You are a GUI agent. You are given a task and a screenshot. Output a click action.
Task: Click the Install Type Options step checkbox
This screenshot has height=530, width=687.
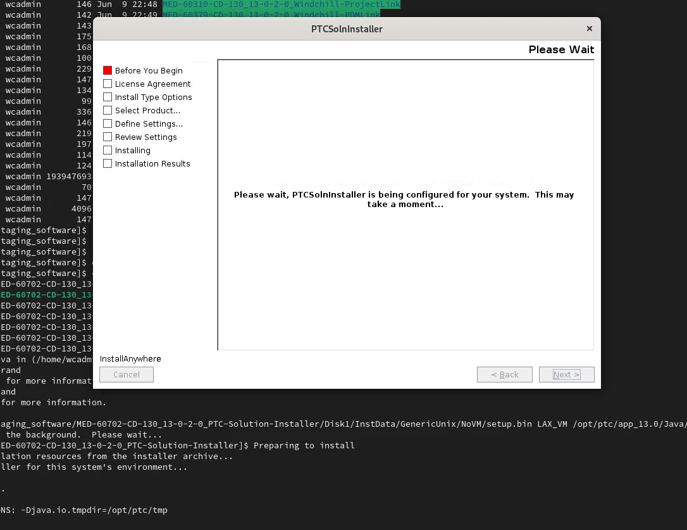[108, 97]
